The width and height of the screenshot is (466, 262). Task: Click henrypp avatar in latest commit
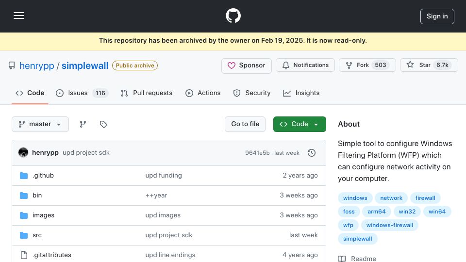pos(23,153)
